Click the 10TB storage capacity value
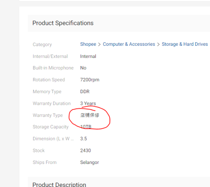This screenshot has height=187, width=210. tap(86, 127)
